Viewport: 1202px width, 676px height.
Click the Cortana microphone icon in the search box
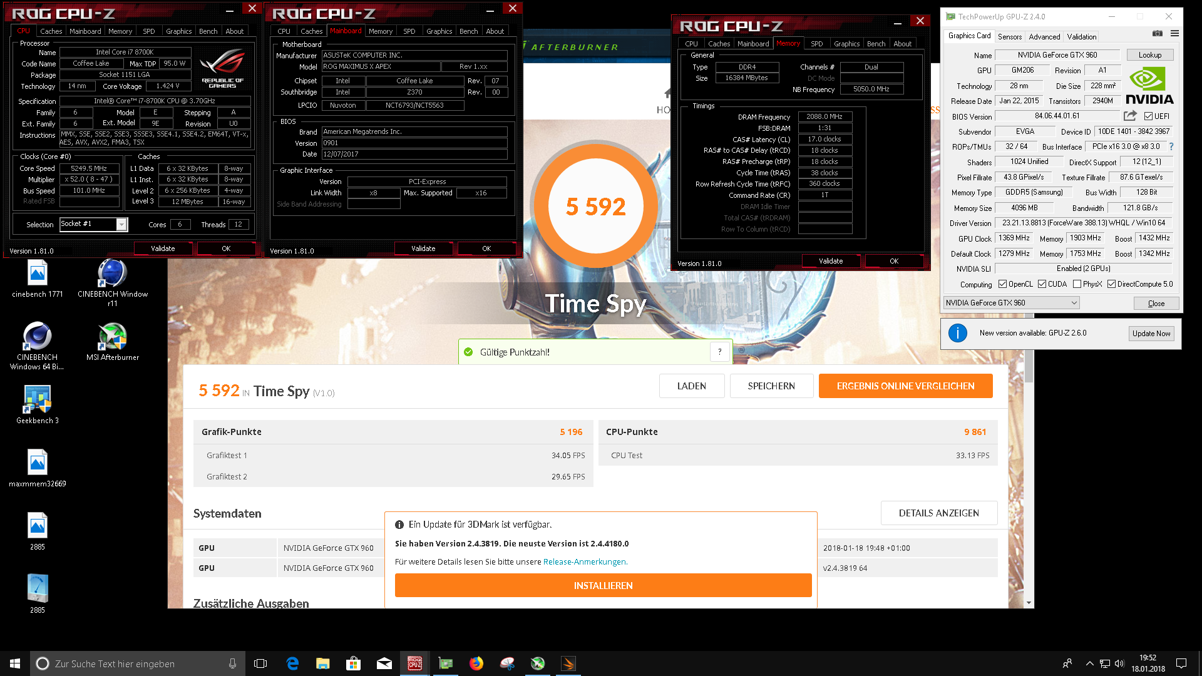(232, 663)
